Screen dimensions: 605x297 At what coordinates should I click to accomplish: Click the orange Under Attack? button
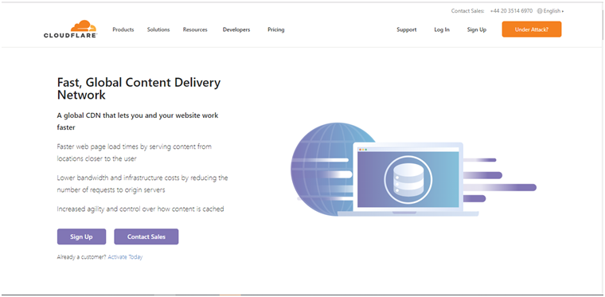pyautogui.click(x=531, y=29)
